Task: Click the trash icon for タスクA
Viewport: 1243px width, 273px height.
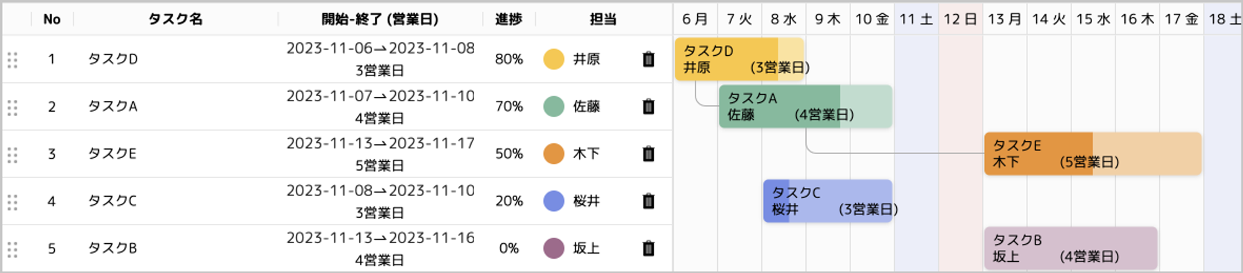Action: (x=648, y=106)
